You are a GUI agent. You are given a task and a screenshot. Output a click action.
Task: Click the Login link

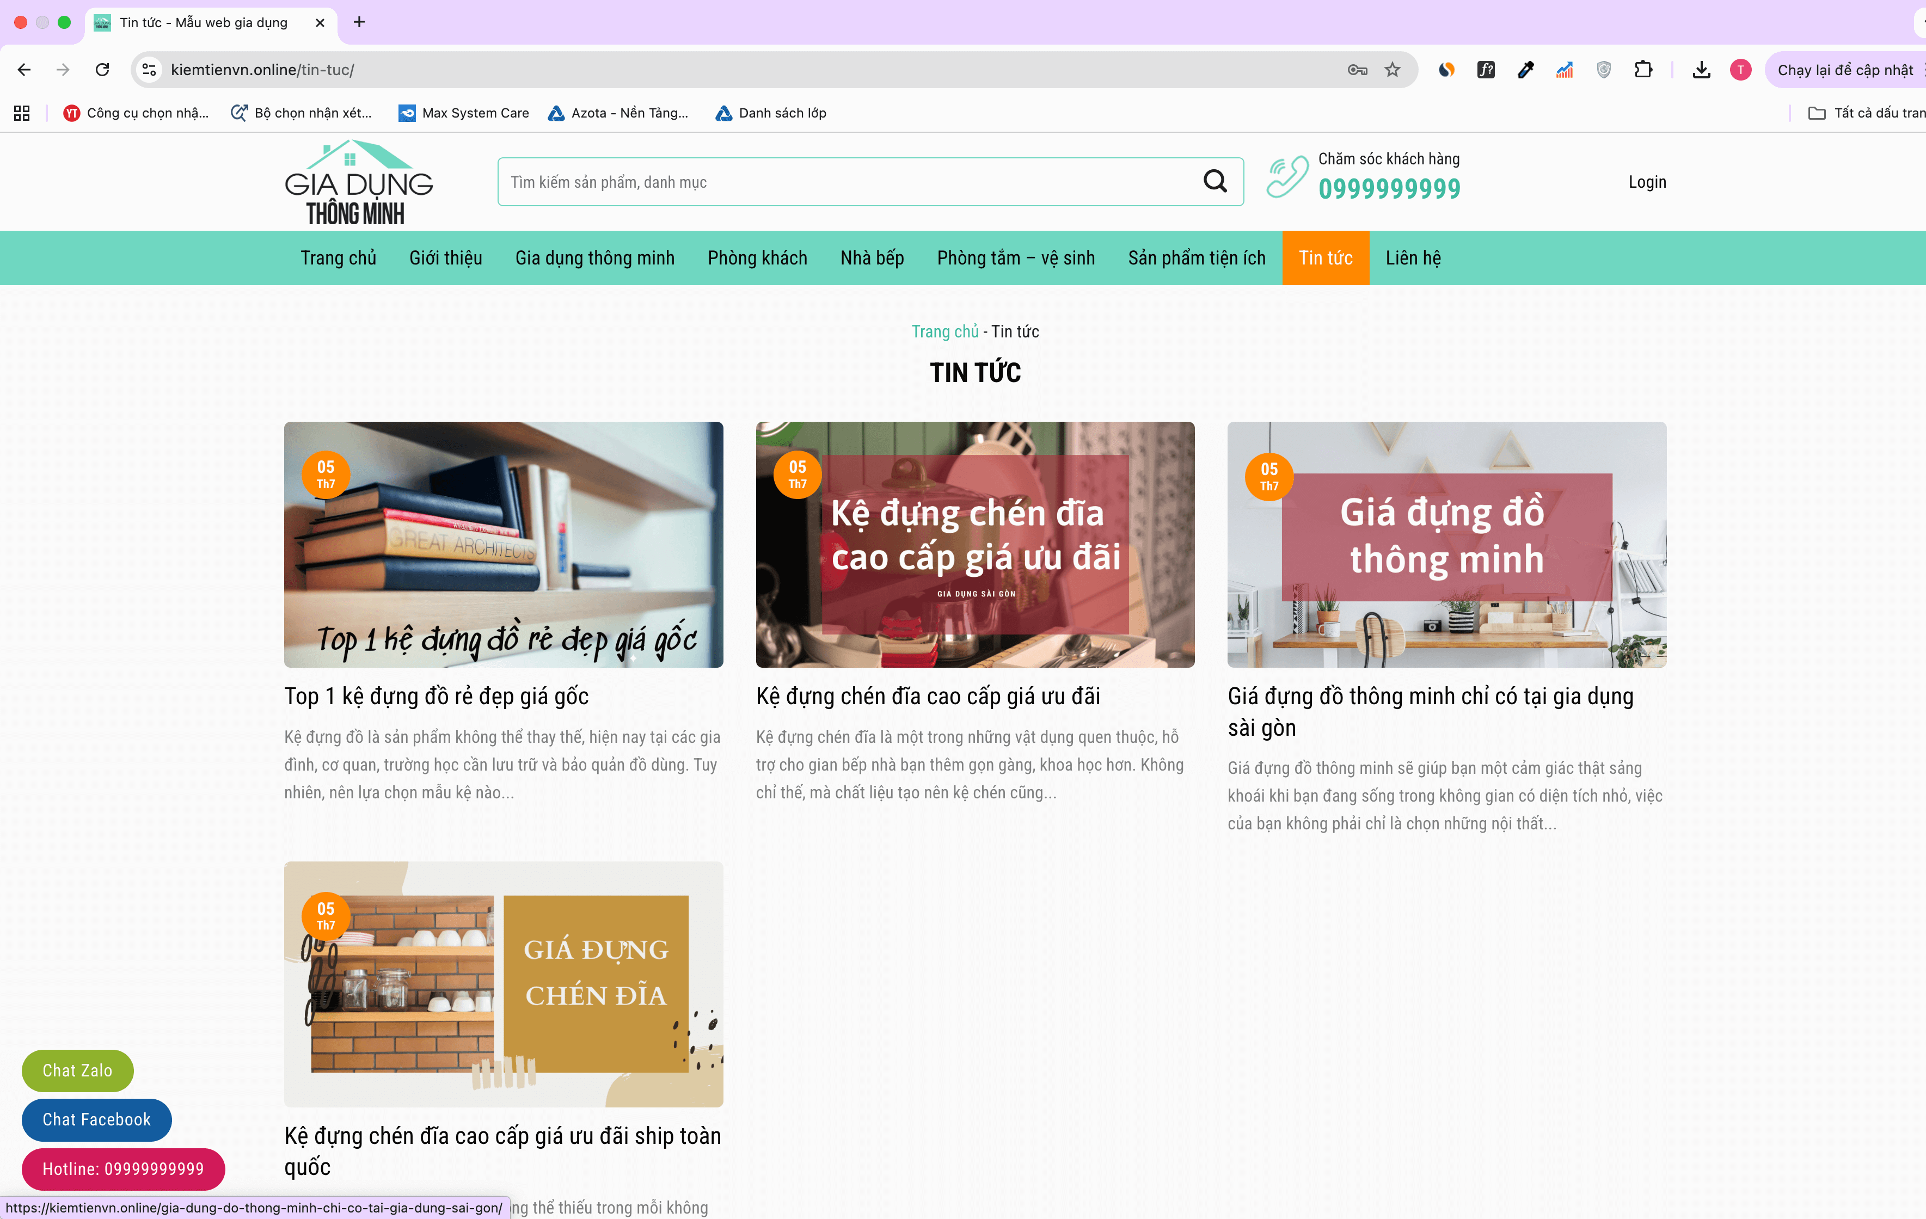[x=1647, y=181]
